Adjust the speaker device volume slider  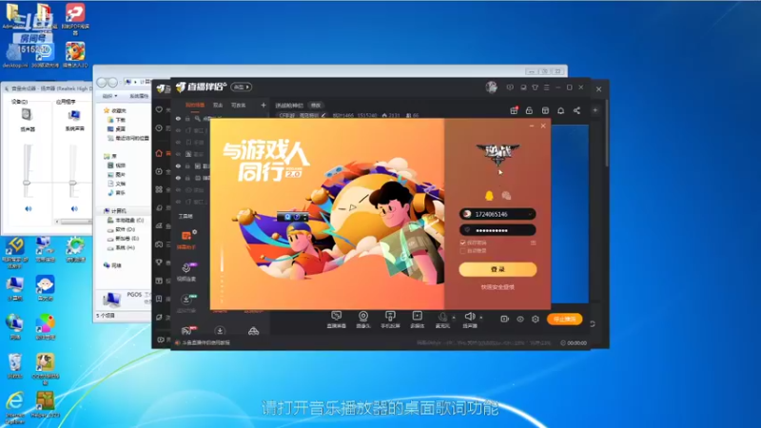point(27,183)
